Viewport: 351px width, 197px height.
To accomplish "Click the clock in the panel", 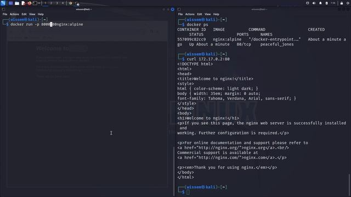I will (x=333, y=3).
